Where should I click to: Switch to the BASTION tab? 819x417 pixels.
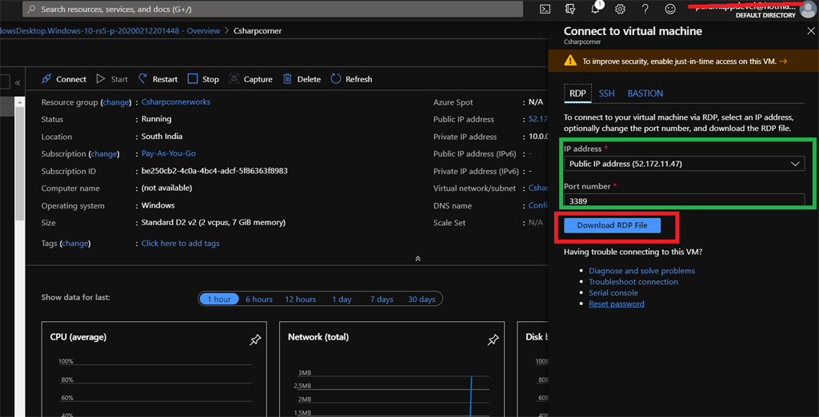(645, 93)
